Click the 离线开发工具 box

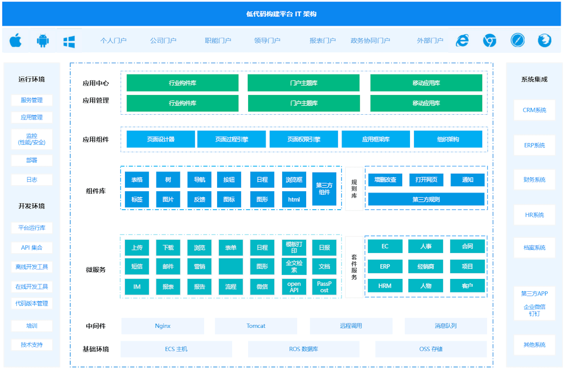[32, 267]
